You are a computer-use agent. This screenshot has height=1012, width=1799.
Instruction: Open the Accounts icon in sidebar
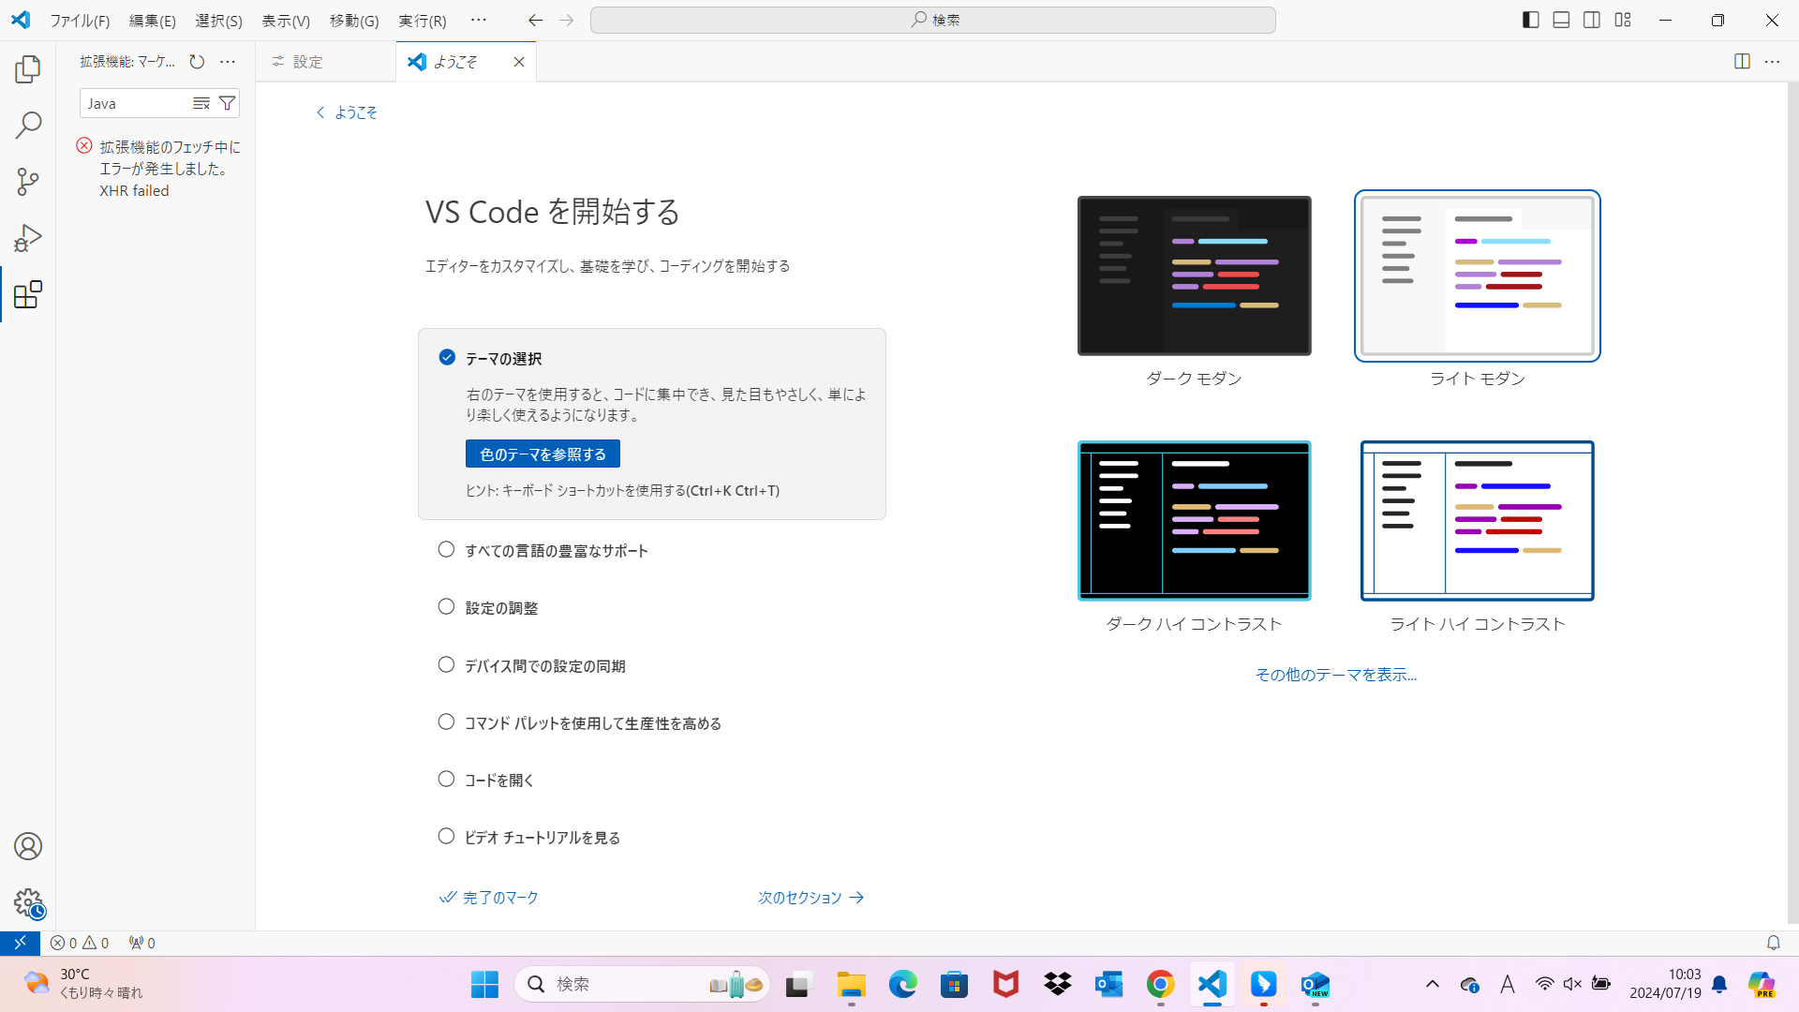tap(27, 846)
